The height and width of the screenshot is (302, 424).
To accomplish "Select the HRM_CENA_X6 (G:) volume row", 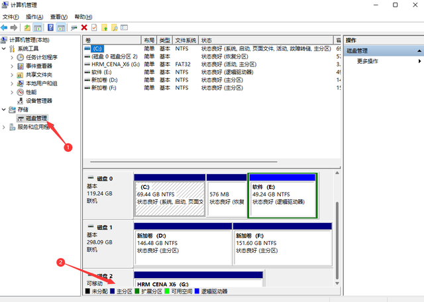I will (x=212, y=64).
